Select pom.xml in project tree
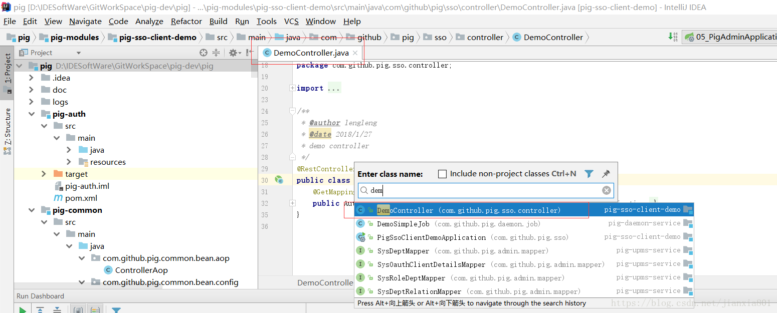 point(81,198)
